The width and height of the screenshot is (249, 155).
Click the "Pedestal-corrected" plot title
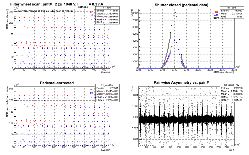click(x=57, y=83)
